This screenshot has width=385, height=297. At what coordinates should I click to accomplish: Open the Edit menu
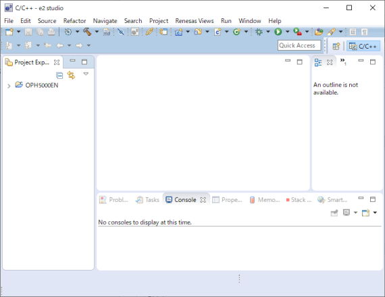(x=26, y=21)
